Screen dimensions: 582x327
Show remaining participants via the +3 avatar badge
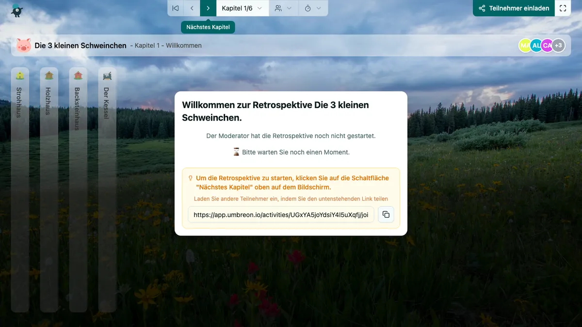pos(558,45)
